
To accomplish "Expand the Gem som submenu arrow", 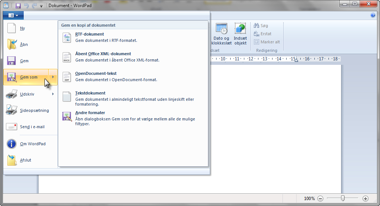I will click(53, 77).
